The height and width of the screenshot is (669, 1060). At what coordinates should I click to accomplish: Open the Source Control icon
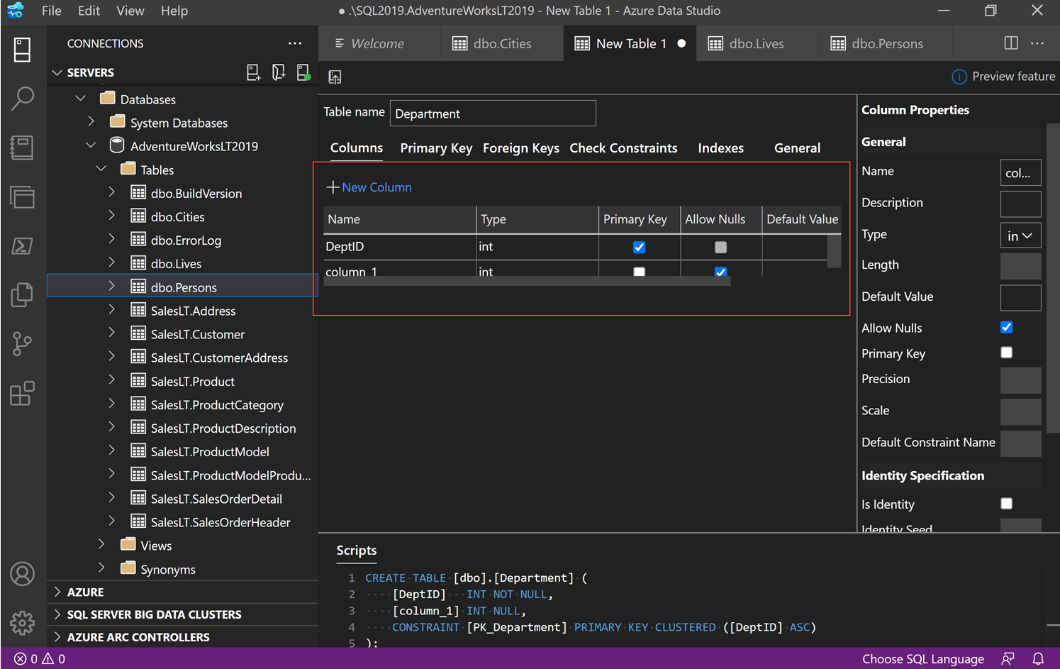(x=22, y=344)
